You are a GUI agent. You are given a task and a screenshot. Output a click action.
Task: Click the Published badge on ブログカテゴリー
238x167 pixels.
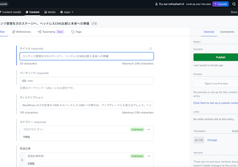tap(137, 130)
